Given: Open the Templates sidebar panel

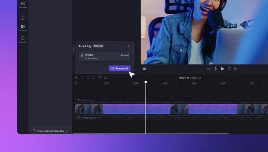Looking at the screenshot, I should click(23, 4).
